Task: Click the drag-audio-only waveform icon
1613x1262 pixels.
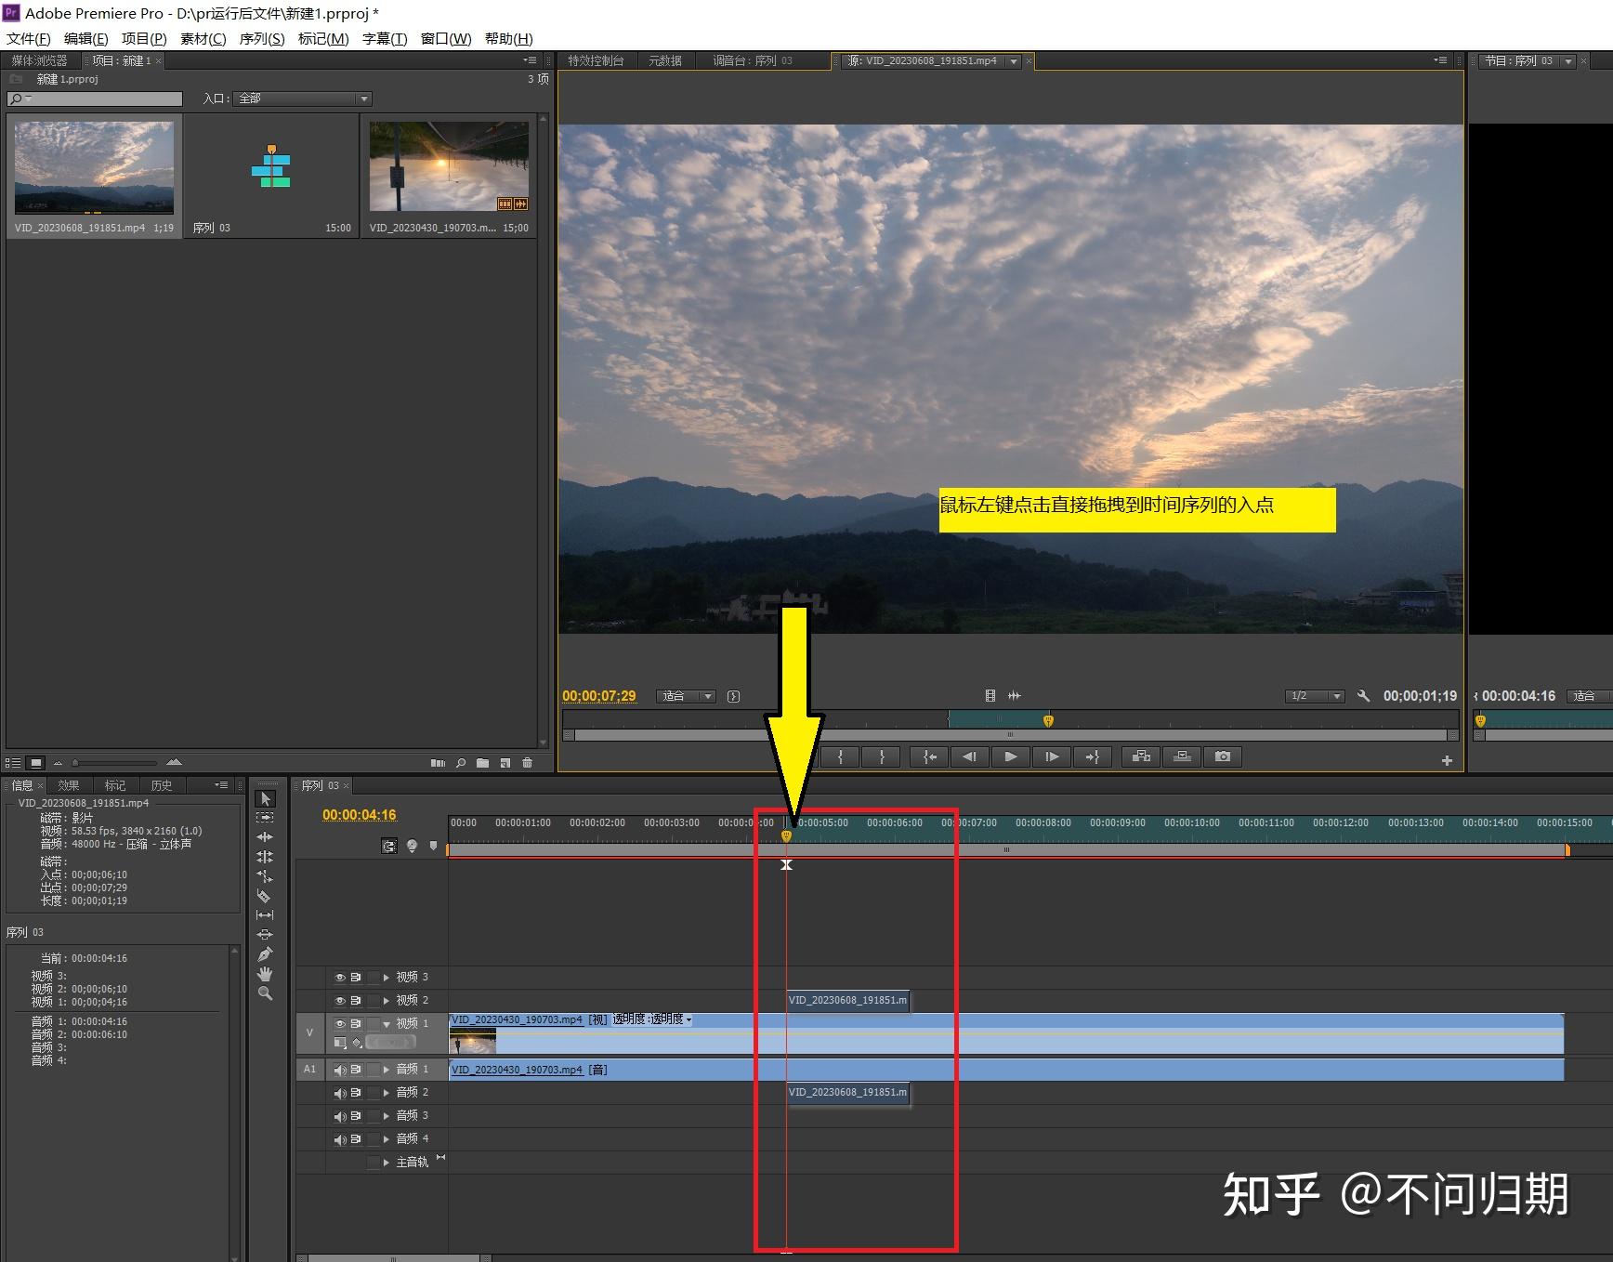Action: (1014, 695)
